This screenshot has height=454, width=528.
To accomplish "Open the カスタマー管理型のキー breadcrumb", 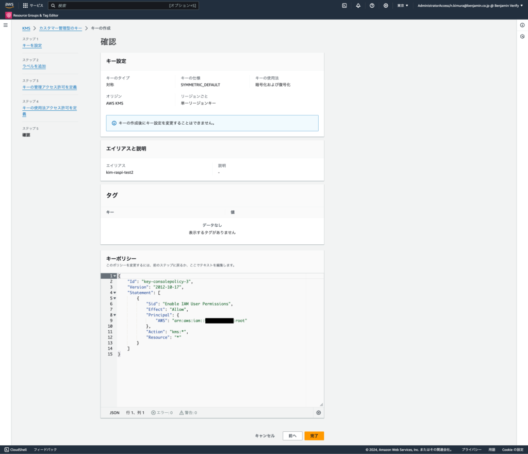I will point(61,28).
